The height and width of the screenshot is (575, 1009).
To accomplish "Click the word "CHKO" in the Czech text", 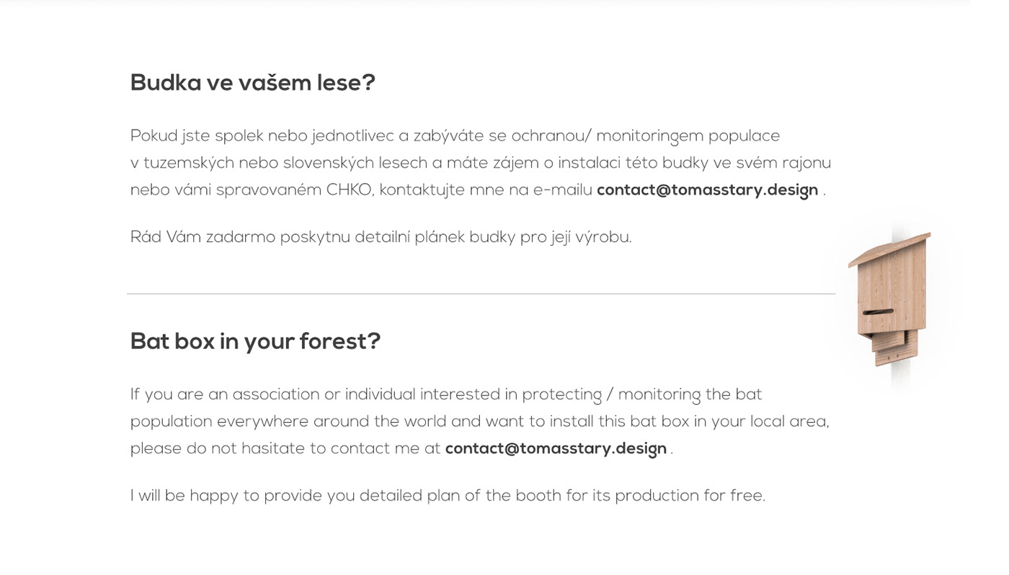I will pyautogui.click(x=350, y=190).
